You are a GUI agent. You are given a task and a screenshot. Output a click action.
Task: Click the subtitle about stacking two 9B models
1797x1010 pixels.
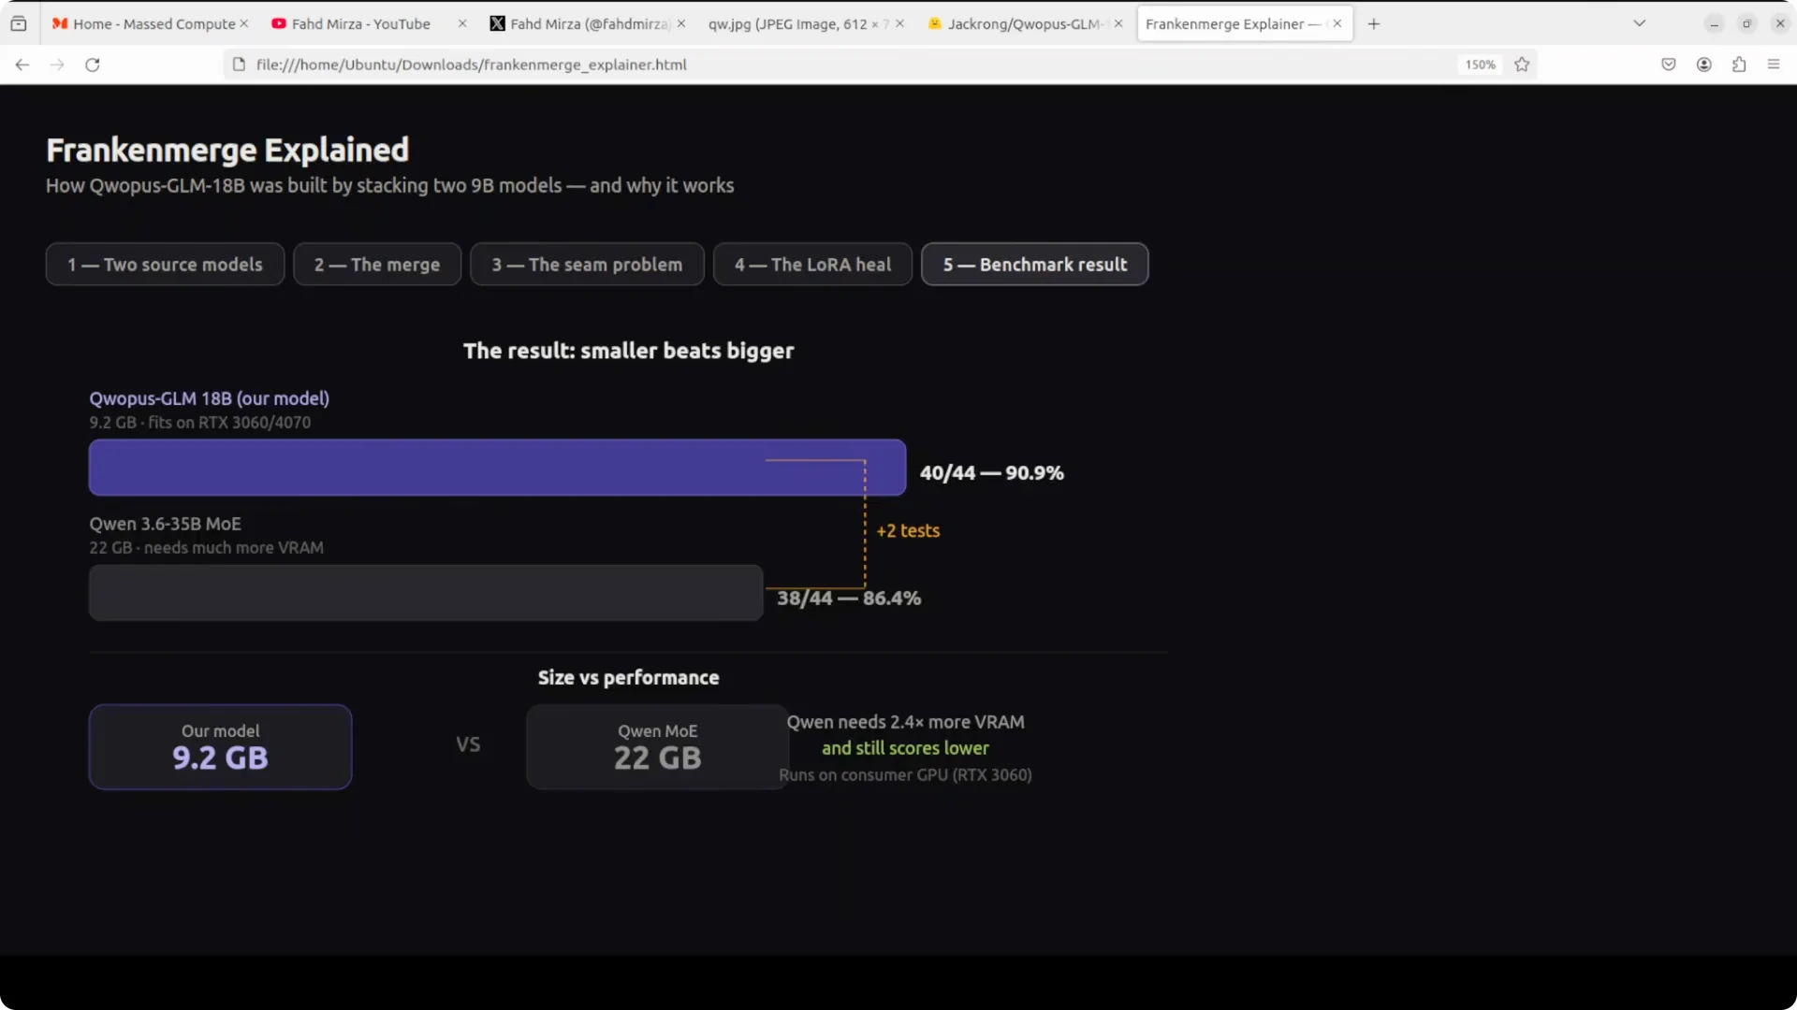click(390, 186)
